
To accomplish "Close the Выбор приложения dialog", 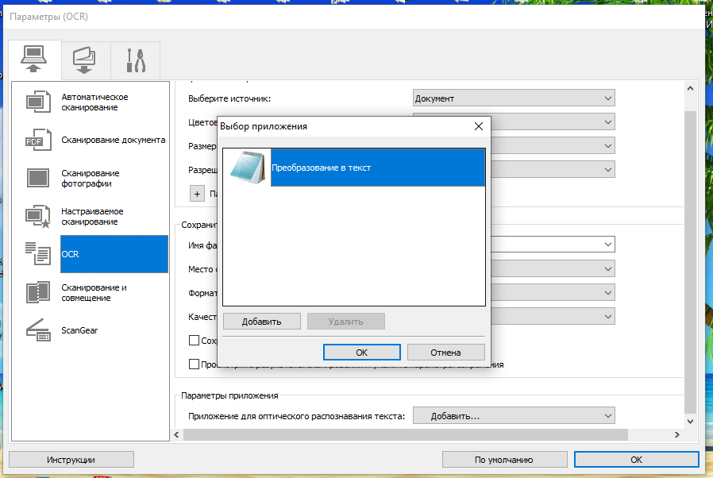I will (478, 126).
